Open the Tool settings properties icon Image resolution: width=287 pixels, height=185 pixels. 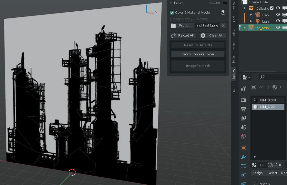pyautogui.click(x=243, y=88)
